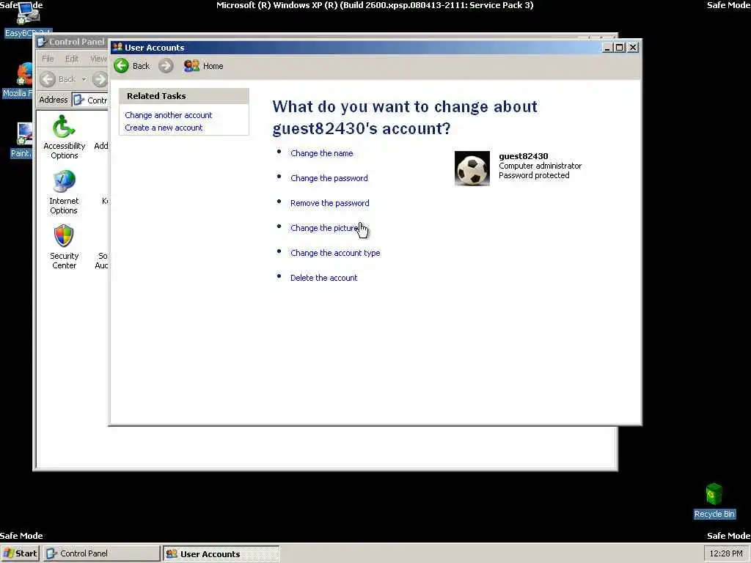Open File menu in Control Panel window
The height and width of the screenshot is (563, 751).
point(48,59)
